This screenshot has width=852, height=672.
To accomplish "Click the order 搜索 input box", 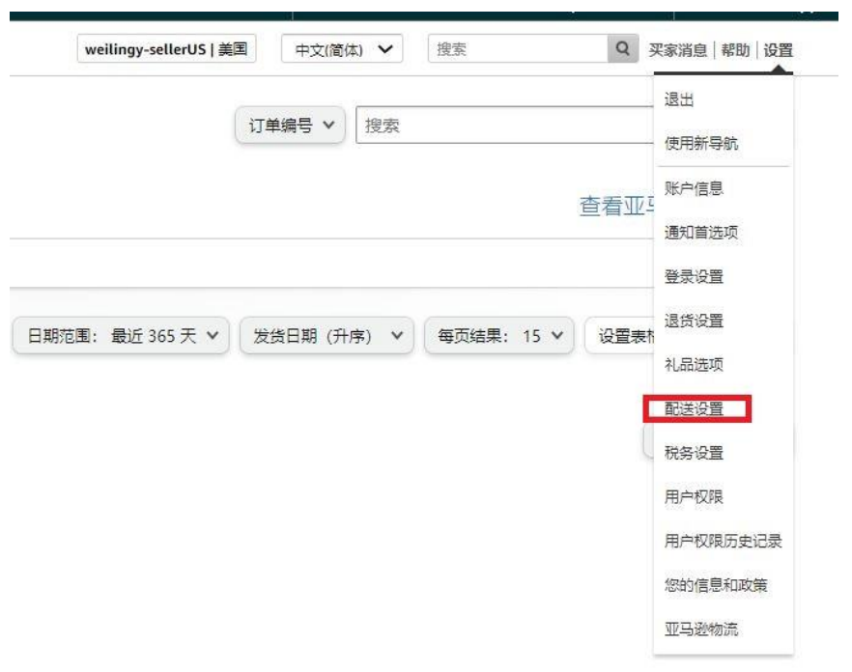I will 502,126.
